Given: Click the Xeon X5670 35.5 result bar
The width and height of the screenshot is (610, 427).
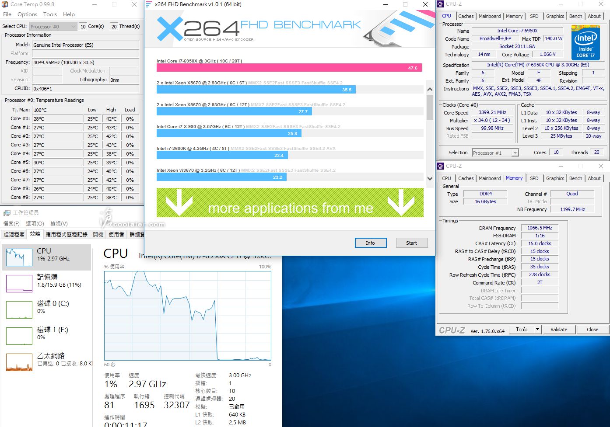Looking at the screenshot, I should [256, 90].
